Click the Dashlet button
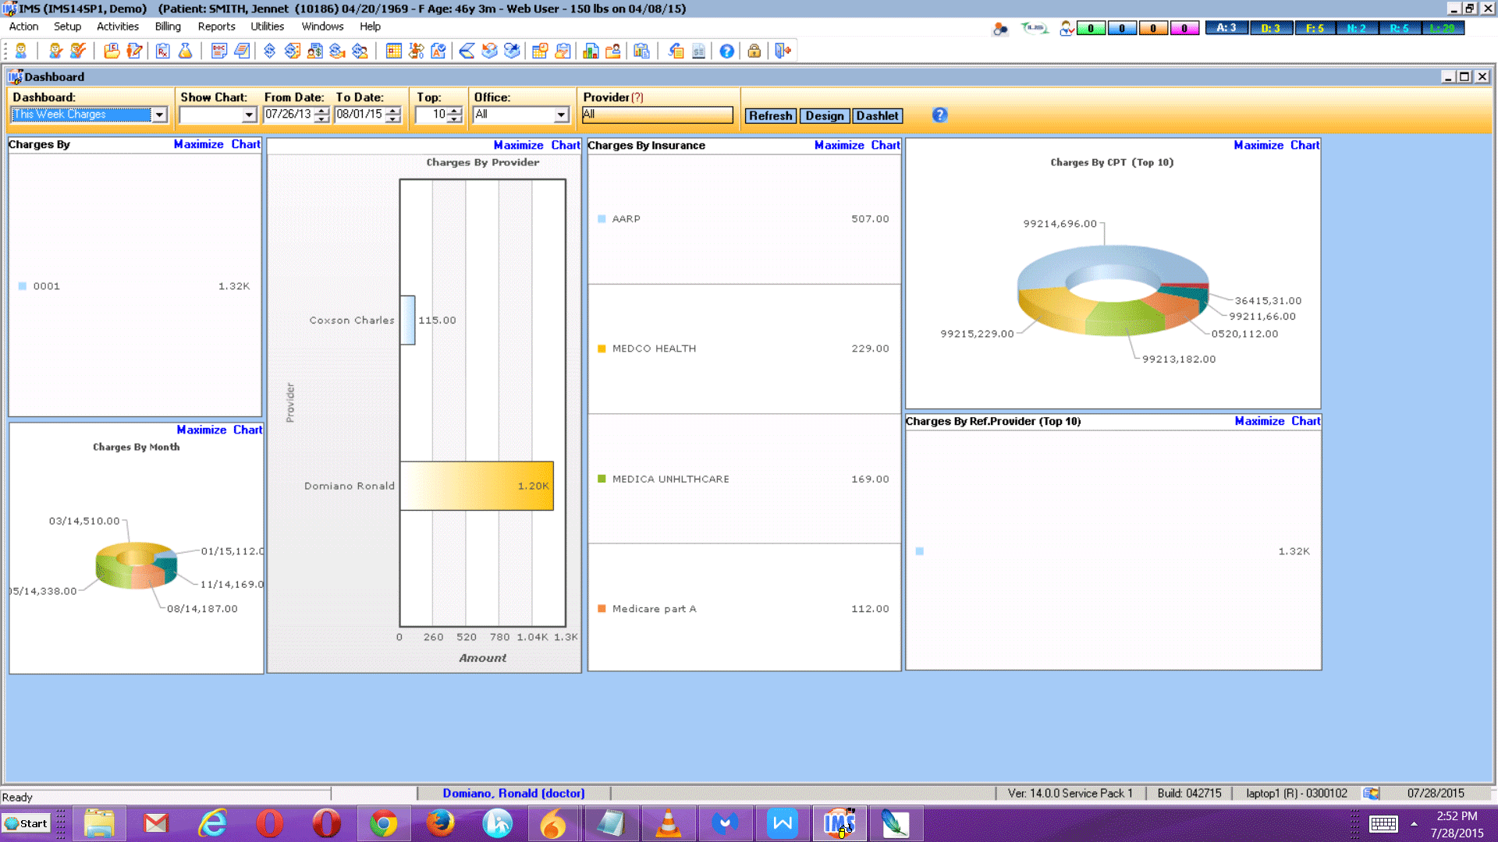The height and width of the screenshot is (842, 1498). [877, 116]
